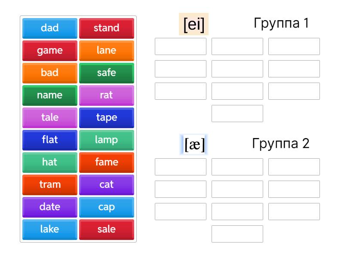Screen dimensions: 344x258
Task: Click the purple 'cat' tile
Action: [107, 185]
